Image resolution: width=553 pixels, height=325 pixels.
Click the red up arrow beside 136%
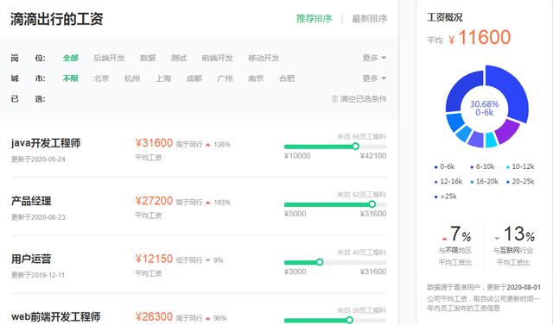click(208, 145)
